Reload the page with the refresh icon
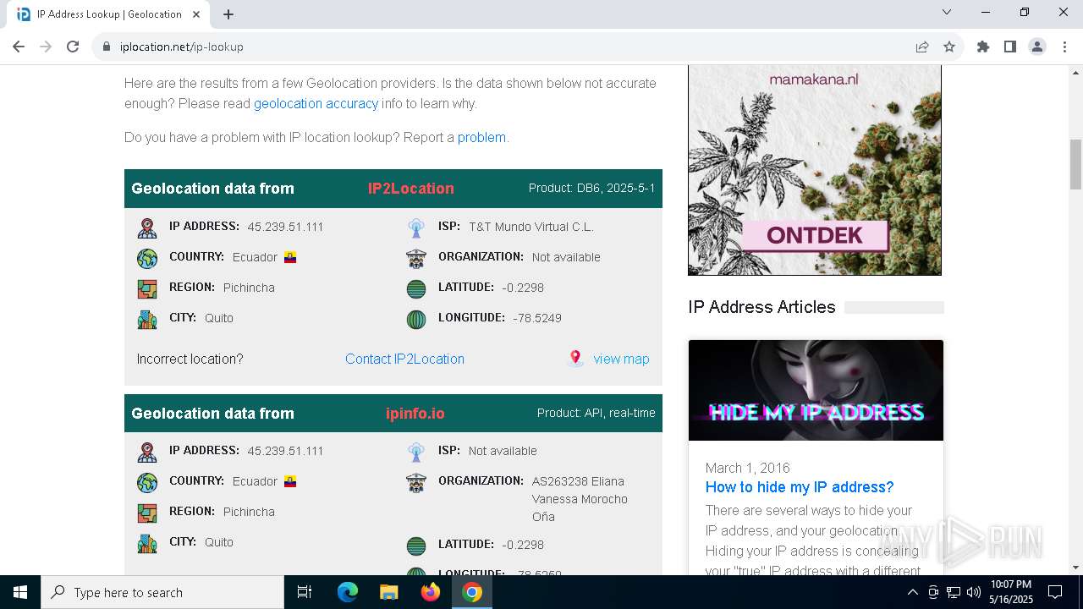 (x=73, y=47)
